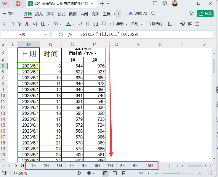Open the 5日 sheet tab
Viewport: 218px width, 177px height.
(84, 166)
